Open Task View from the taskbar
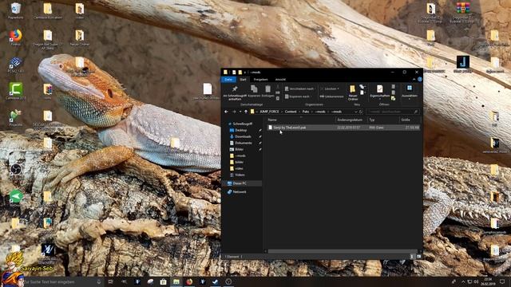This screenshot has width=511, height=287. [110, 281]
